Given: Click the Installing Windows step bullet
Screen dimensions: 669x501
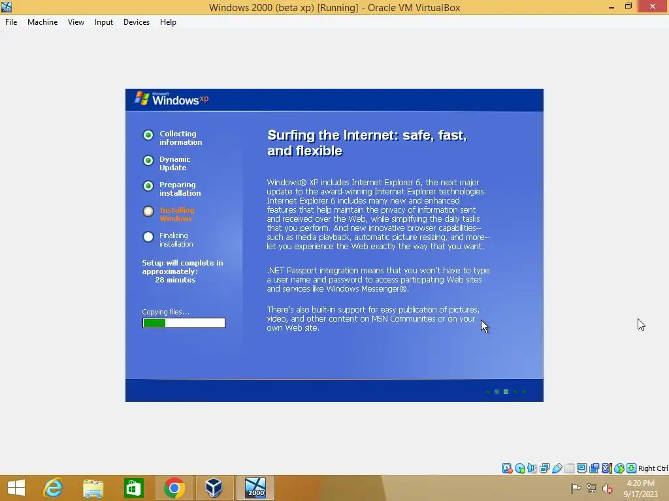Looking at the screenshot, I should point(148,211).
